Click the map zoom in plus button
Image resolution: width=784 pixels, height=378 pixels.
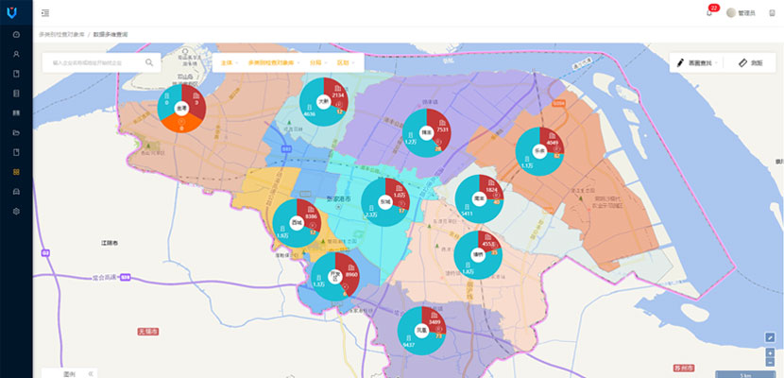pyautogui.click(x=770, y=352)
